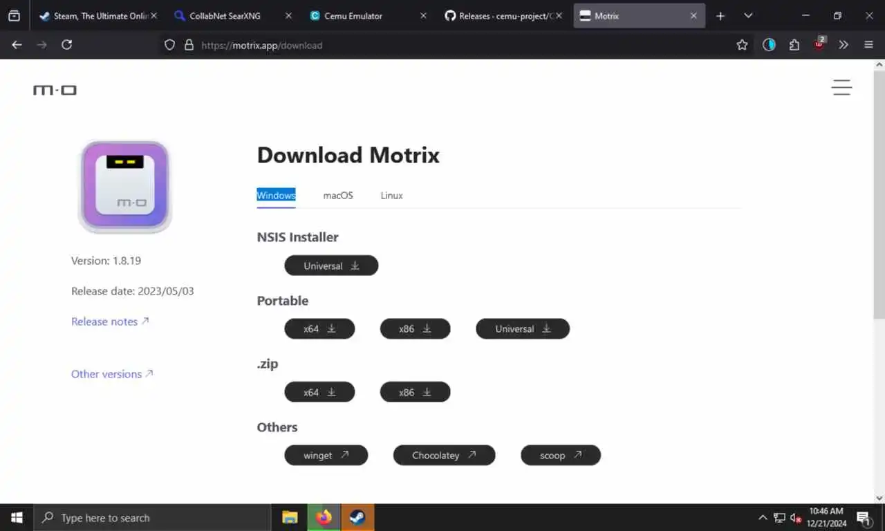Download the Portable Universal build
This screenshot has width=885, height=531.
tap(523, 329)
